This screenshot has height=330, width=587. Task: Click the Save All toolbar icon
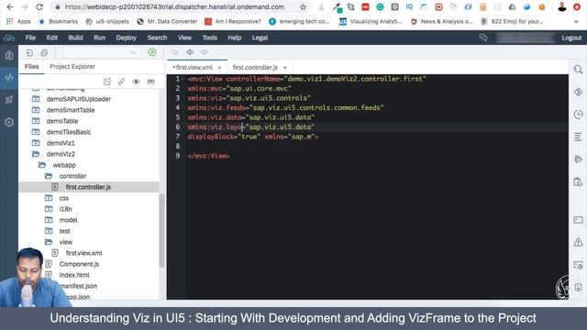click(44, 53)
